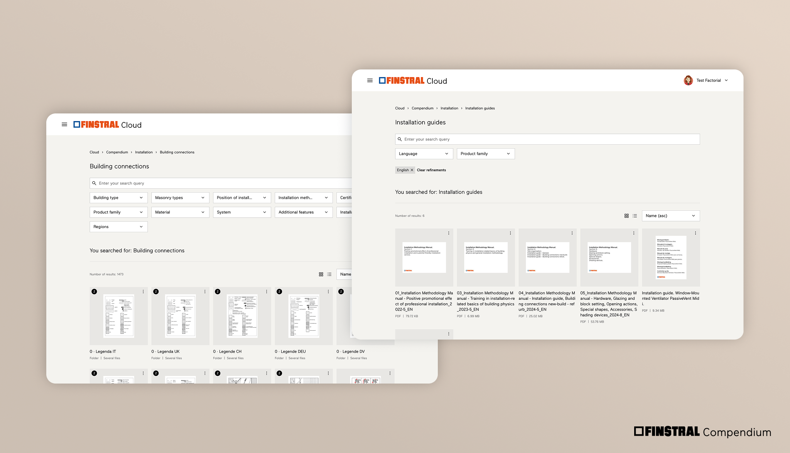Open options menu for Legende DEU folder
Image resolution: width=790 pixels, height=453 pixels.
tap(328, 292)
